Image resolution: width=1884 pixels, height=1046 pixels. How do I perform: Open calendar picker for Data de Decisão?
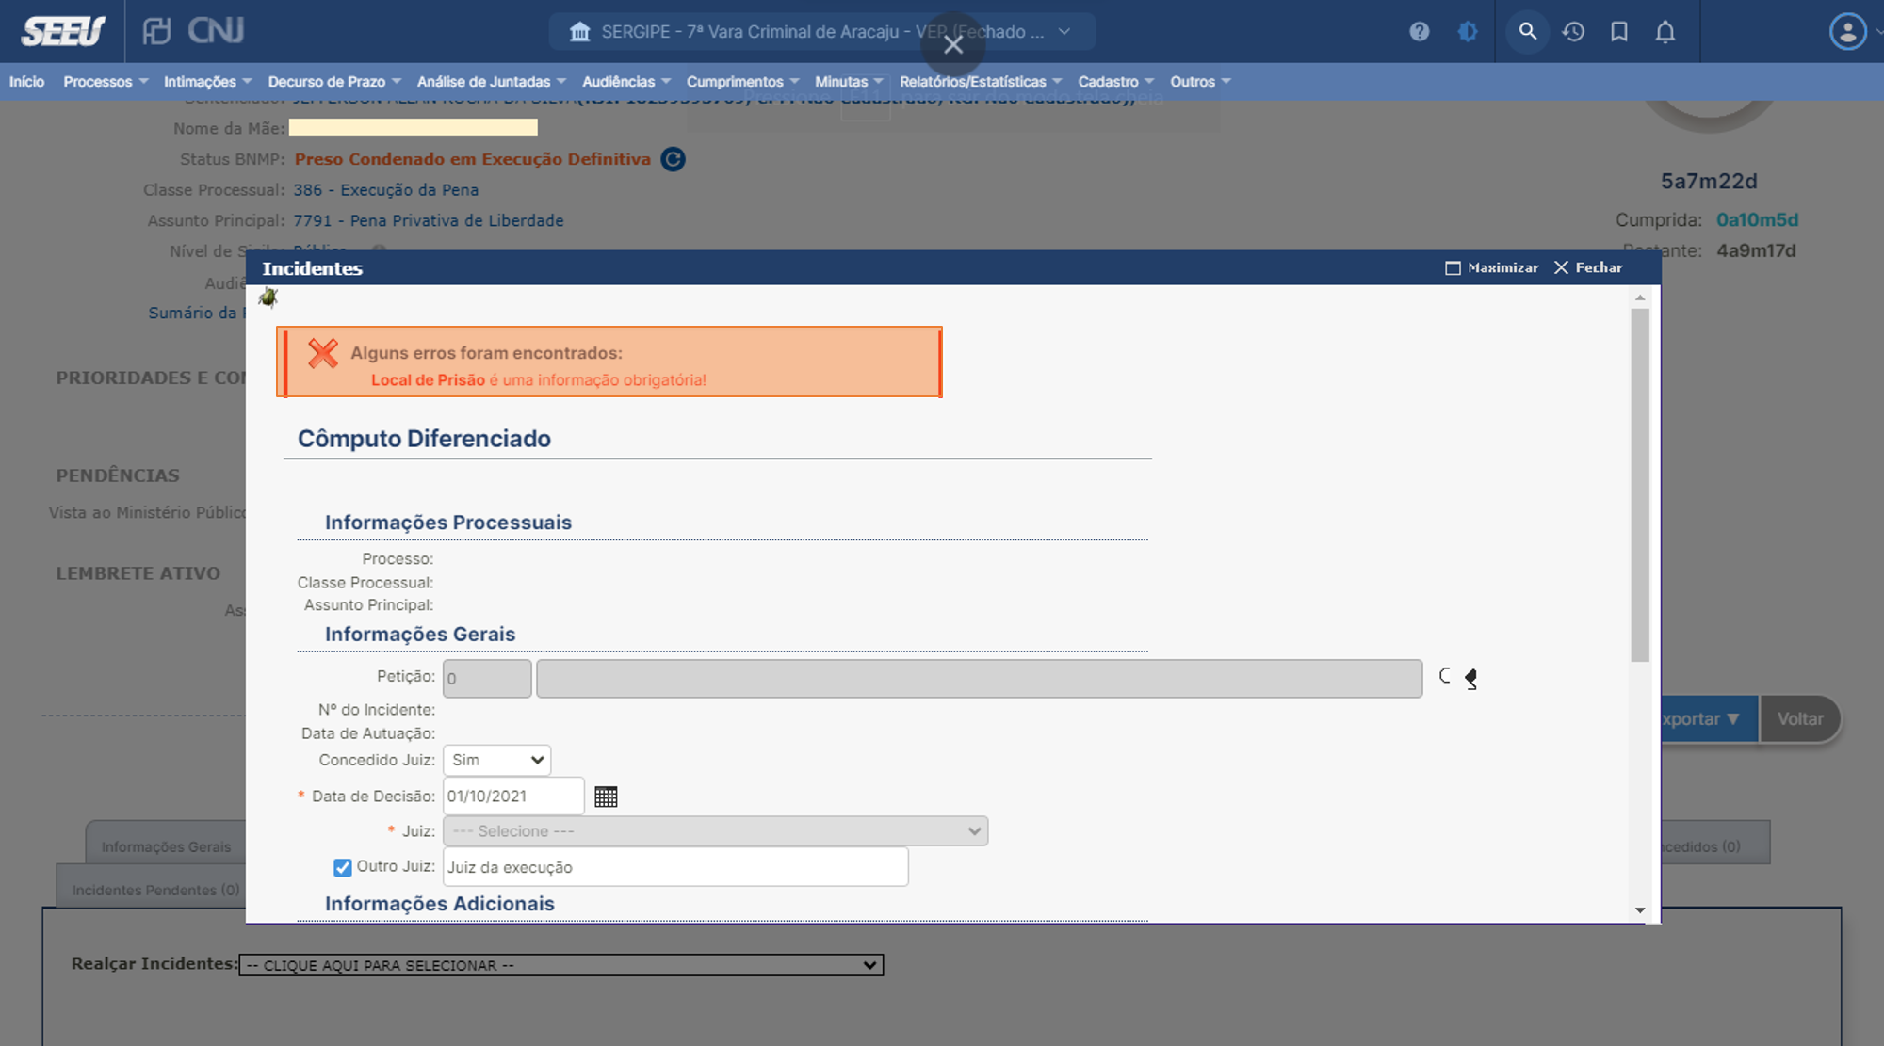pos(606,797)
